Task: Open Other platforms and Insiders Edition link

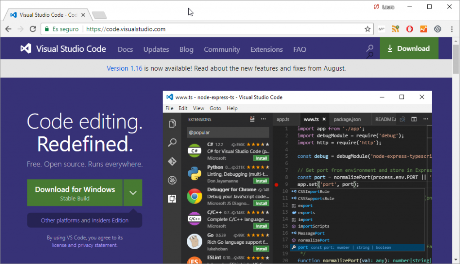Action: 84,220
